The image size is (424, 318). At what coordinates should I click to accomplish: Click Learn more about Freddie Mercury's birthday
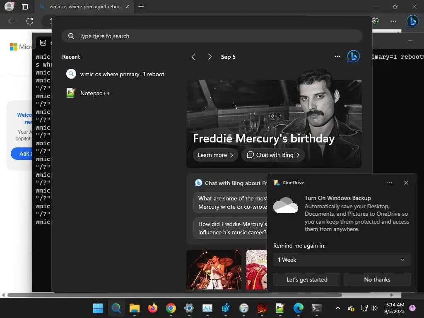pyautogui.click(x=215, y=155)
